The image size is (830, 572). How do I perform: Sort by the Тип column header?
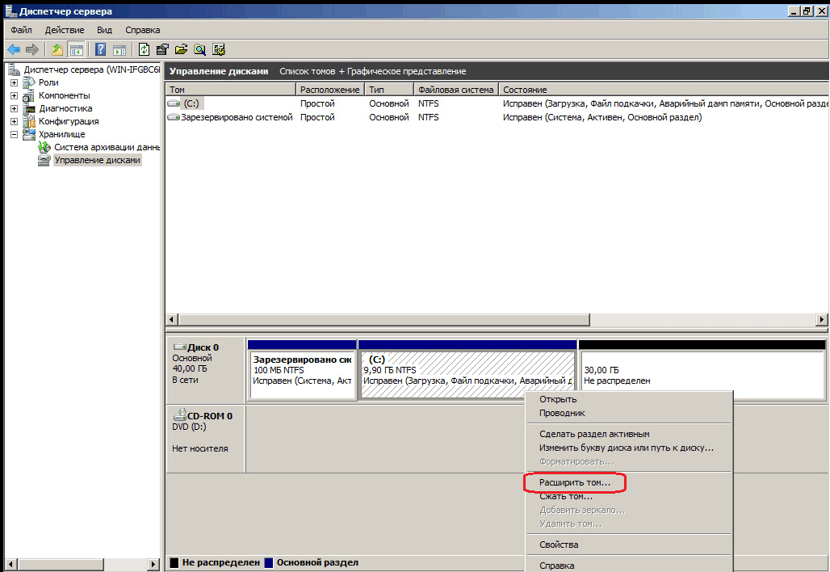click(389, 90)
